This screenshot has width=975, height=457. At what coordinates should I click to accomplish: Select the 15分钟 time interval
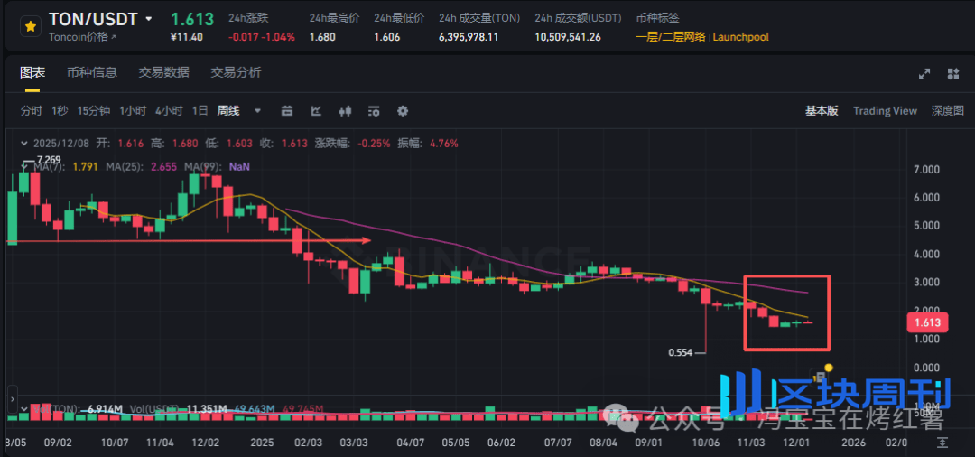[93, 111]
